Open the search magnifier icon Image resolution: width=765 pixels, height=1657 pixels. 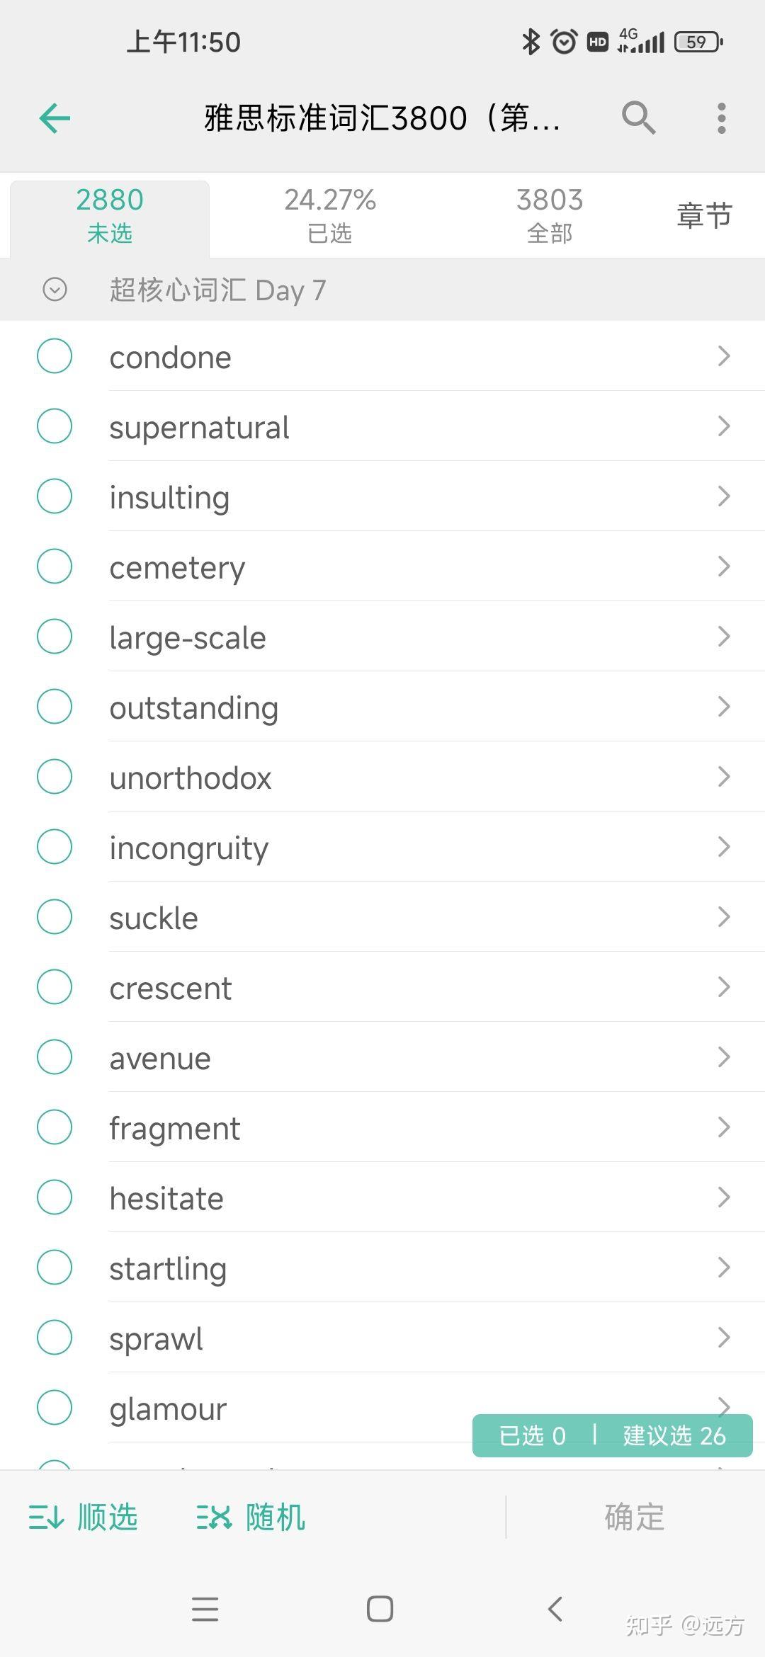[638, 118]
